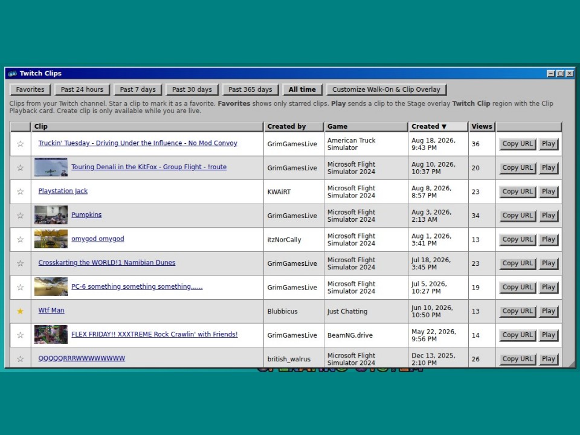This screenshot has width=580, height=435.
Task: Open the Wtf Man clip link
Action: [51, 311]
